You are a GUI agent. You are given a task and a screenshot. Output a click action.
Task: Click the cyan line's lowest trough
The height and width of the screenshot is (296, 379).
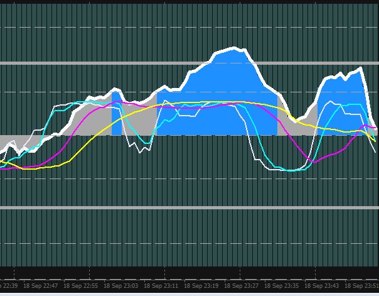coord(290,170)
